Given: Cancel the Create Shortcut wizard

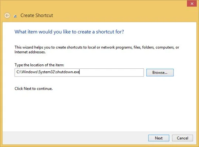Looking at the screenshot, I should tap(182, 138).
